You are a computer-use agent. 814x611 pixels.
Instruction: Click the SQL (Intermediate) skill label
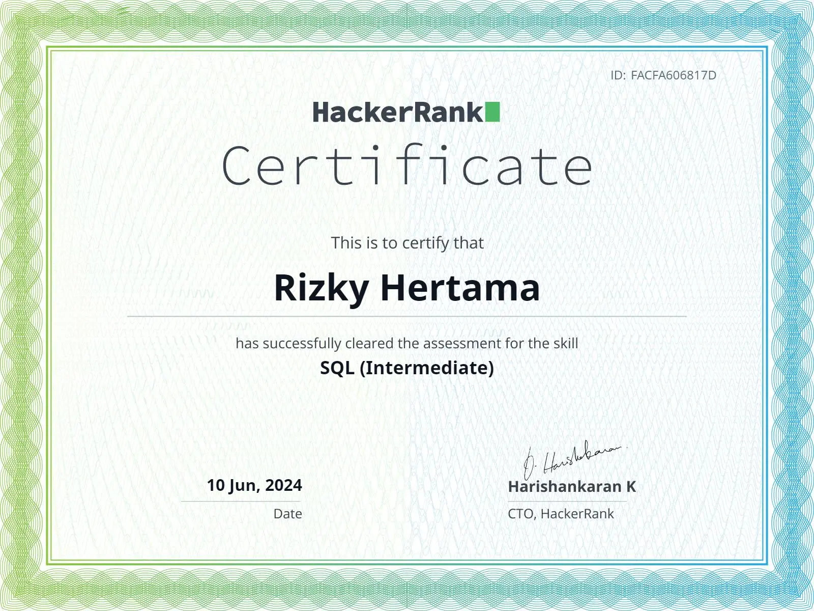click(407, 369)
